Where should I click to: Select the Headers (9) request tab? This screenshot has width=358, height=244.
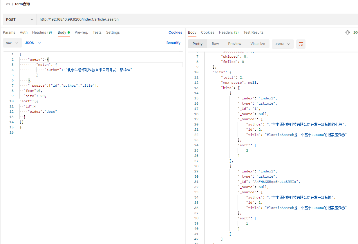[x=42, y=32]
